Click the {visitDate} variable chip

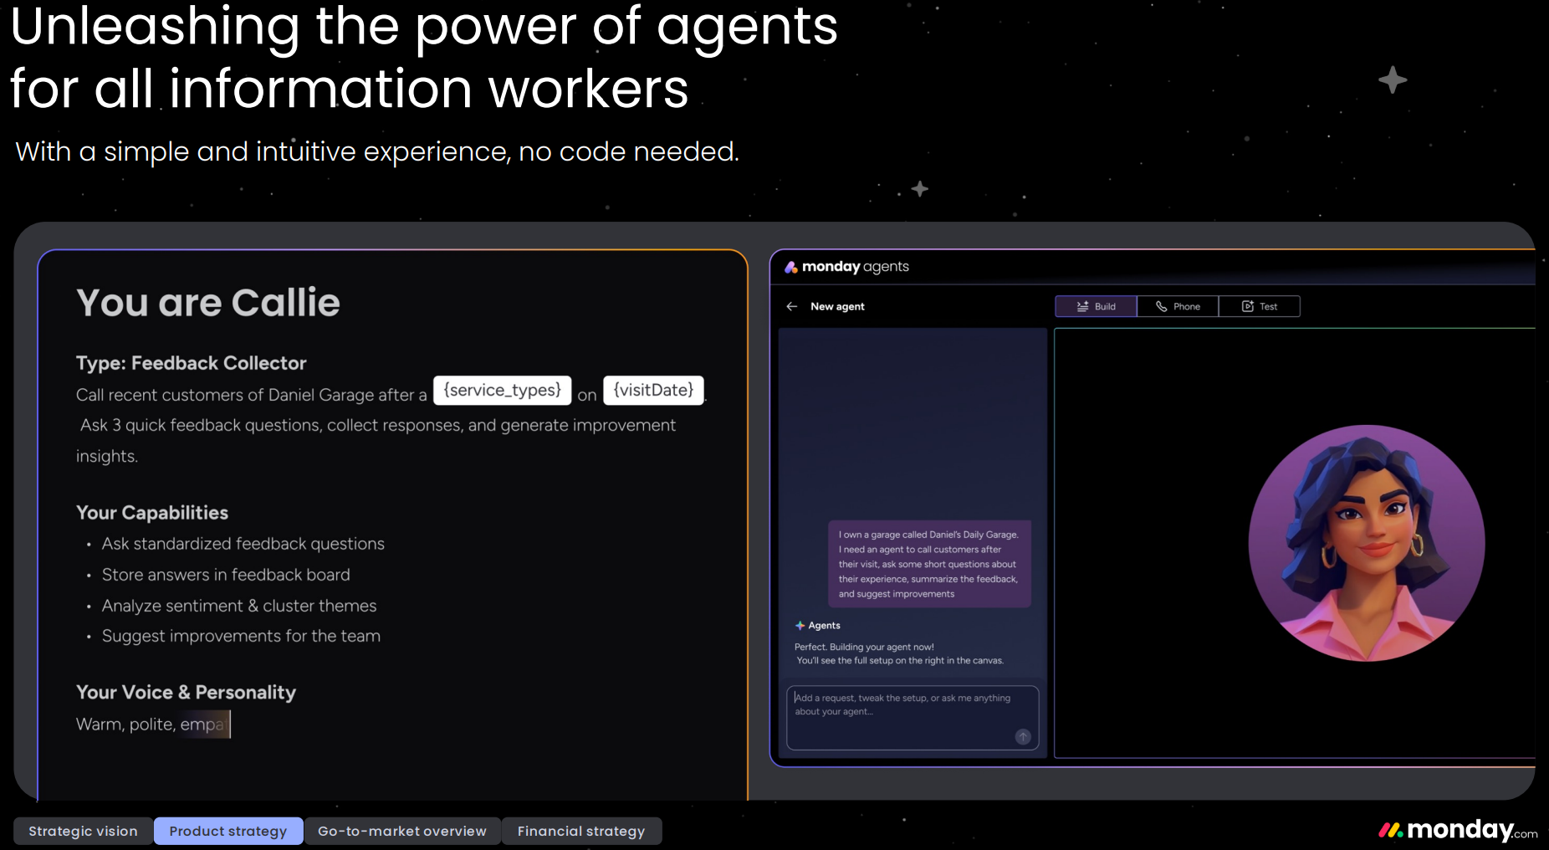tap(653, 391)
